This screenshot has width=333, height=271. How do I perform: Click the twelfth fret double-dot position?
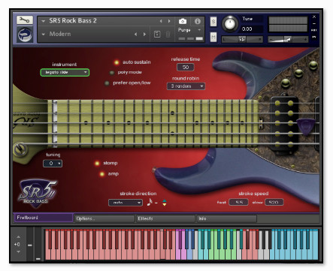pos(172,123)
